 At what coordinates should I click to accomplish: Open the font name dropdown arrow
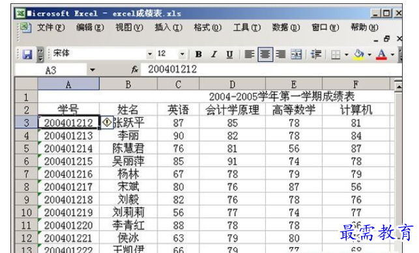pyautogui.click(x=150, y=54)
